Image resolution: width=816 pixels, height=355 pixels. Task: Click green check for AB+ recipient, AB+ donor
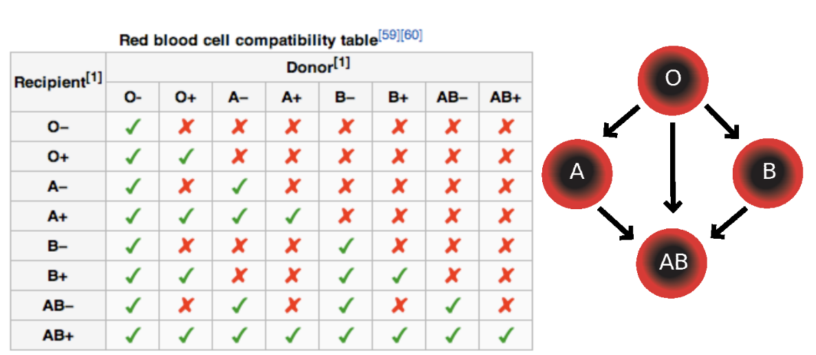pyautogui.click(x=505, y=334)
